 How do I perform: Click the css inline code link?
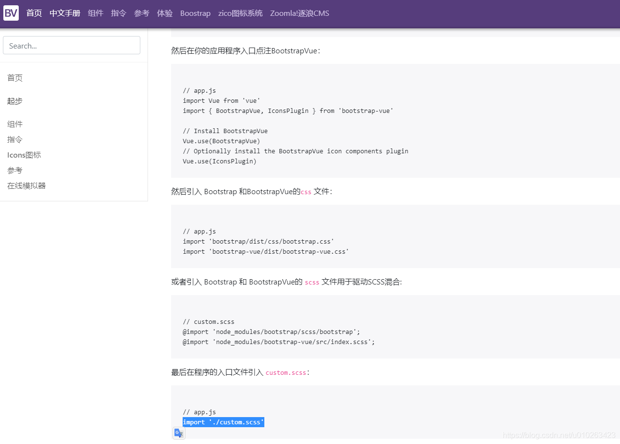tap(306, 192)
